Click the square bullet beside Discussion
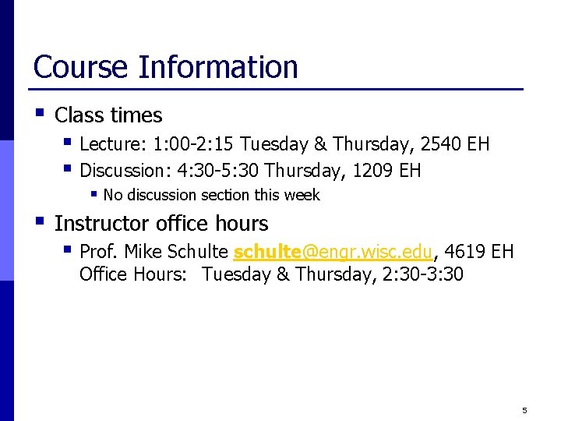The image size is (561, 421). pos(67,168)
